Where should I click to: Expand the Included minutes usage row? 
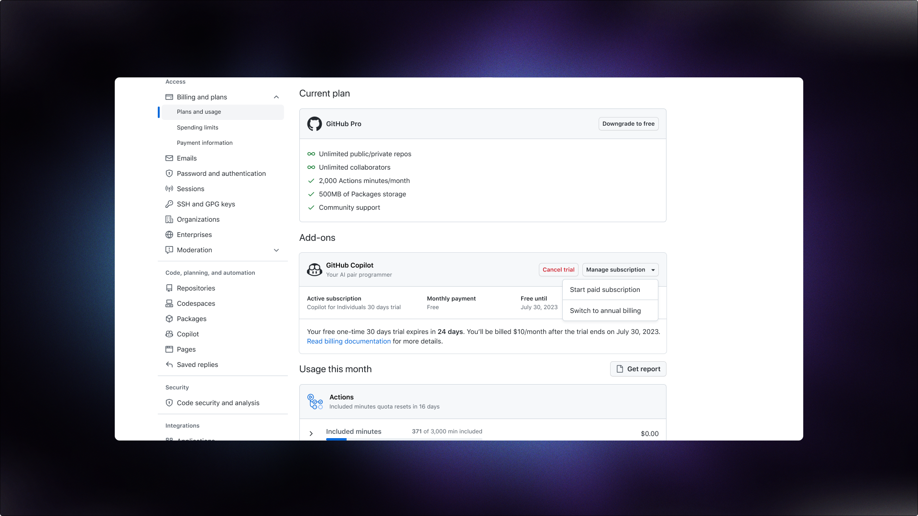pyautogui.click(x=311, y=433)
